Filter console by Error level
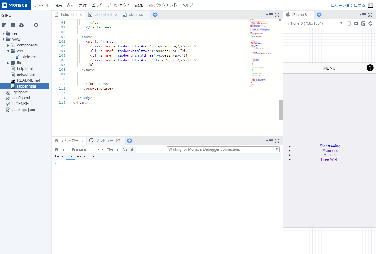The image size is (376, 254). click(x=95, y=156)
